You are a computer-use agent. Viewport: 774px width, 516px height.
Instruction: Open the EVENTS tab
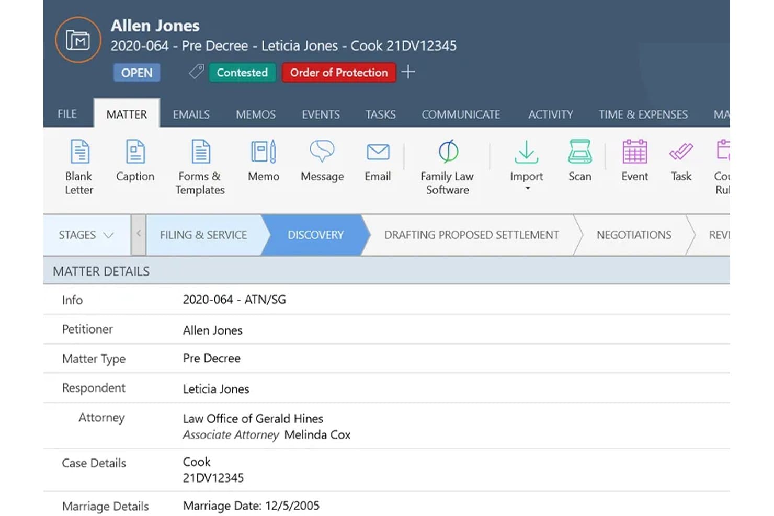click(x=321, y=114)
